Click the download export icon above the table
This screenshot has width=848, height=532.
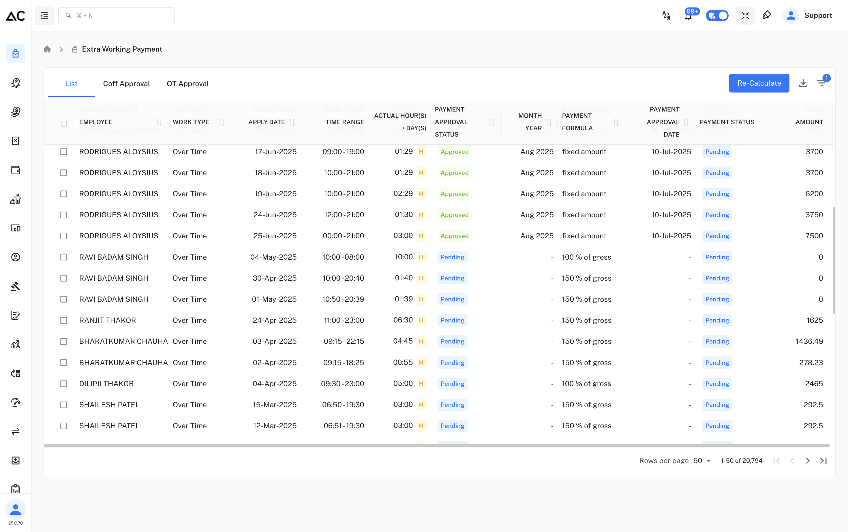coord(803,83)
